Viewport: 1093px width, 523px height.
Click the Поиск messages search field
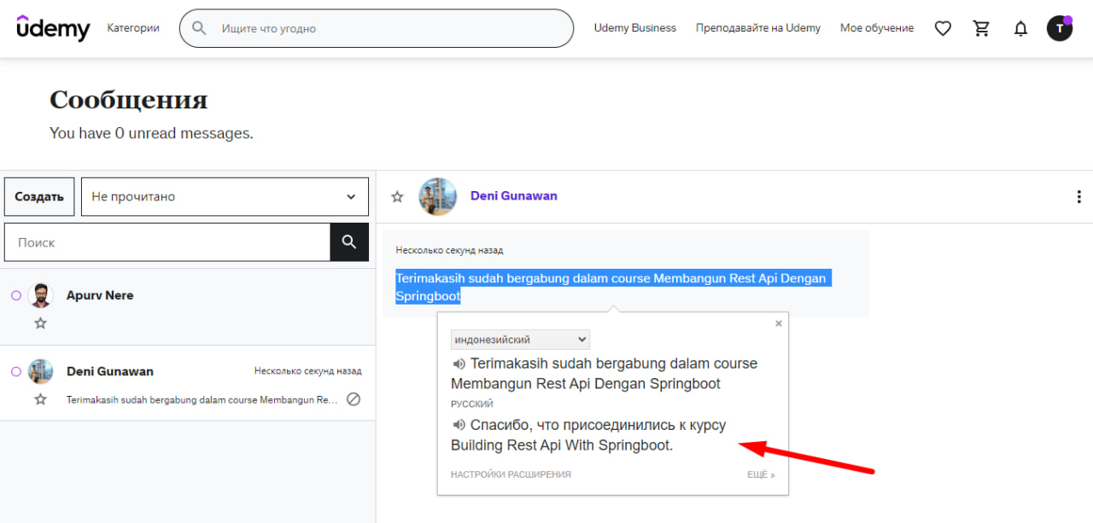pos(167,242)
